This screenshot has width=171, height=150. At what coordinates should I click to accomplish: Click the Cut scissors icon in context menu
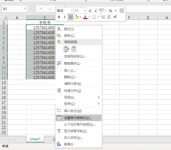tap(59, 29)
